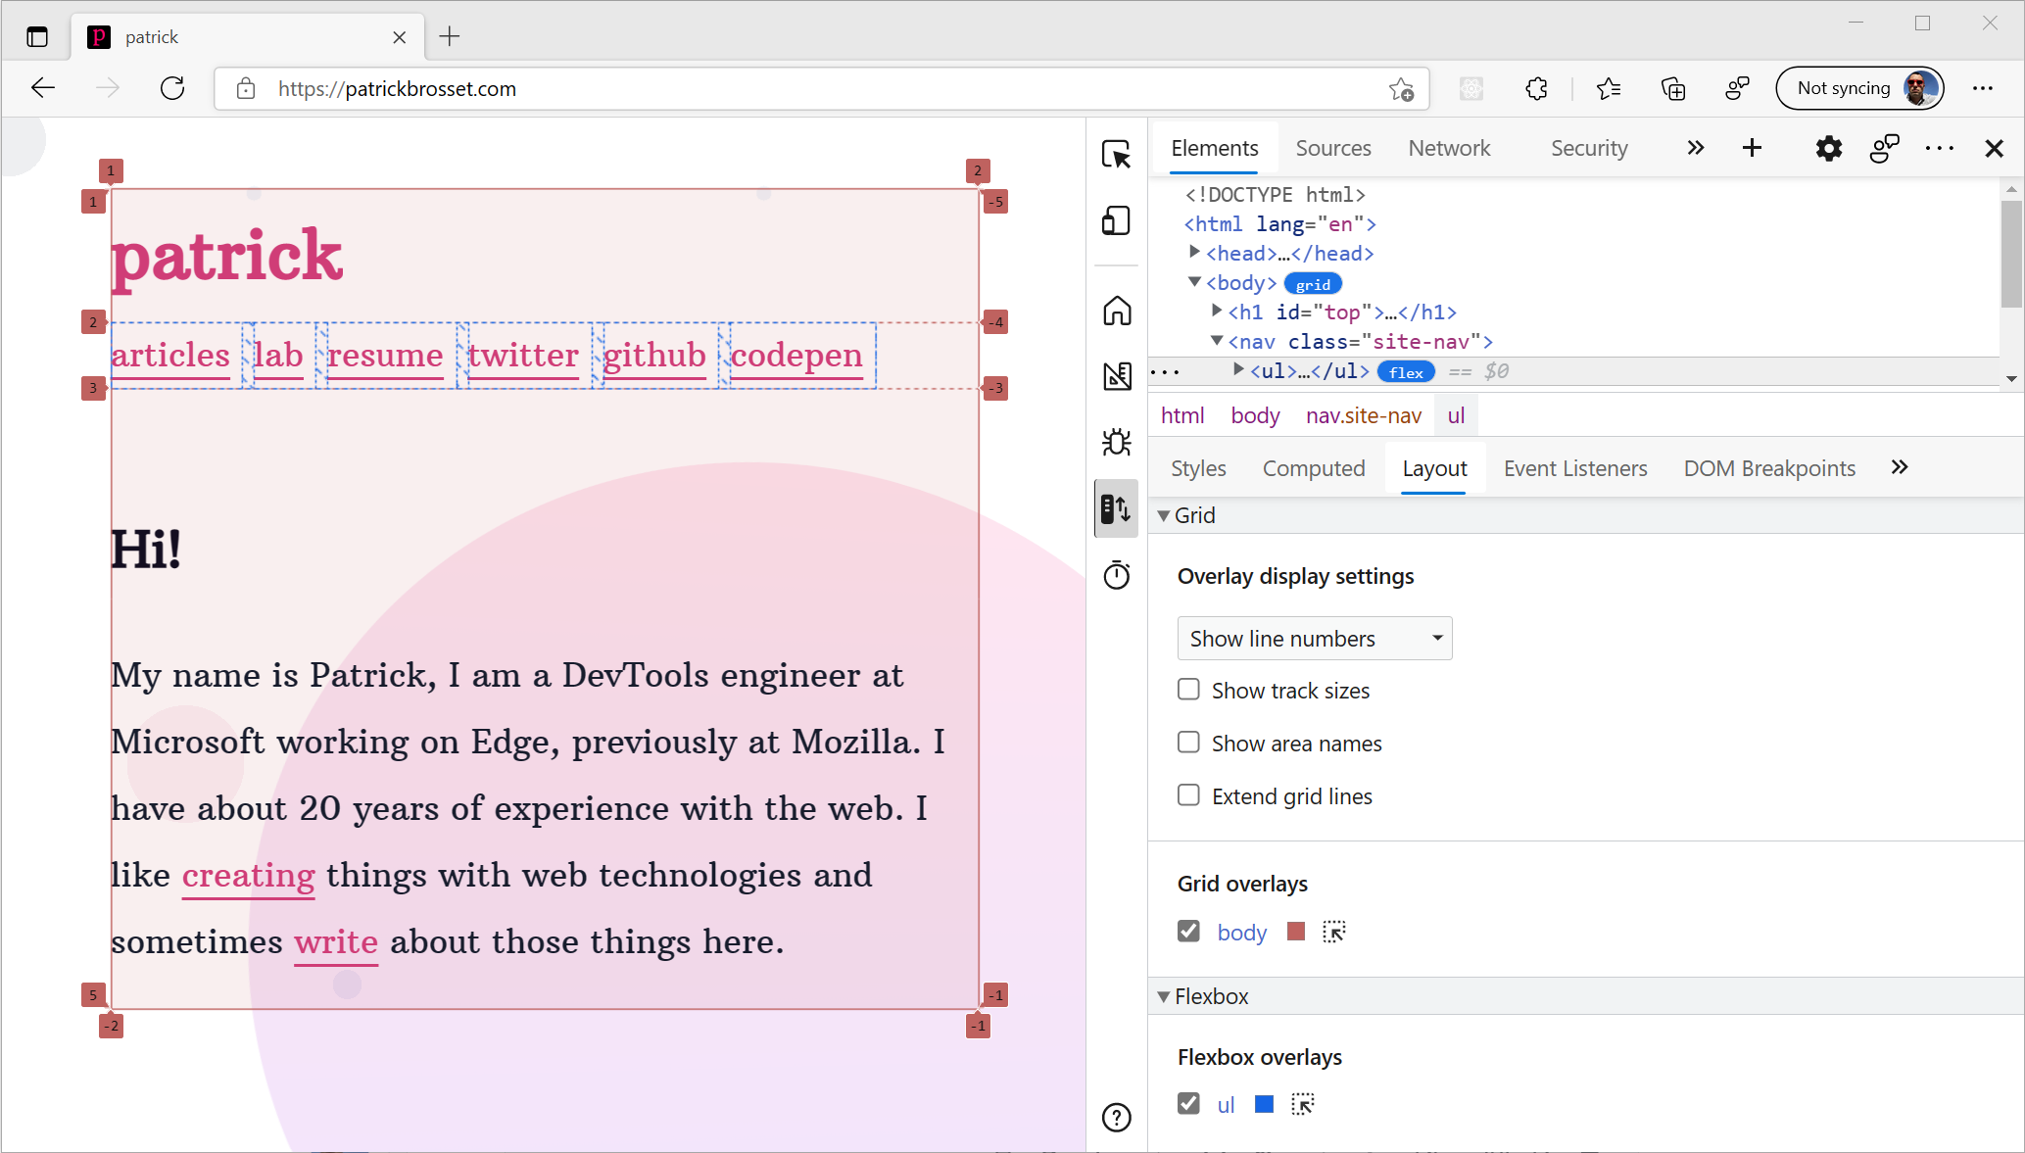Collapse the Grid section

(x=1164, y=515)
